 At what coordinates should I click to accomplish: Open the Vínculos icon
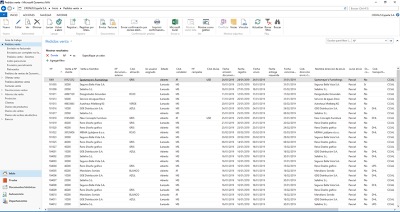coord(243,22)
